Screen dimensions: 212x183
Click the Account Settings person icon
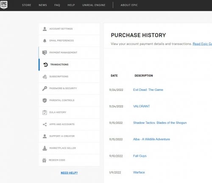tap(45, 29)
